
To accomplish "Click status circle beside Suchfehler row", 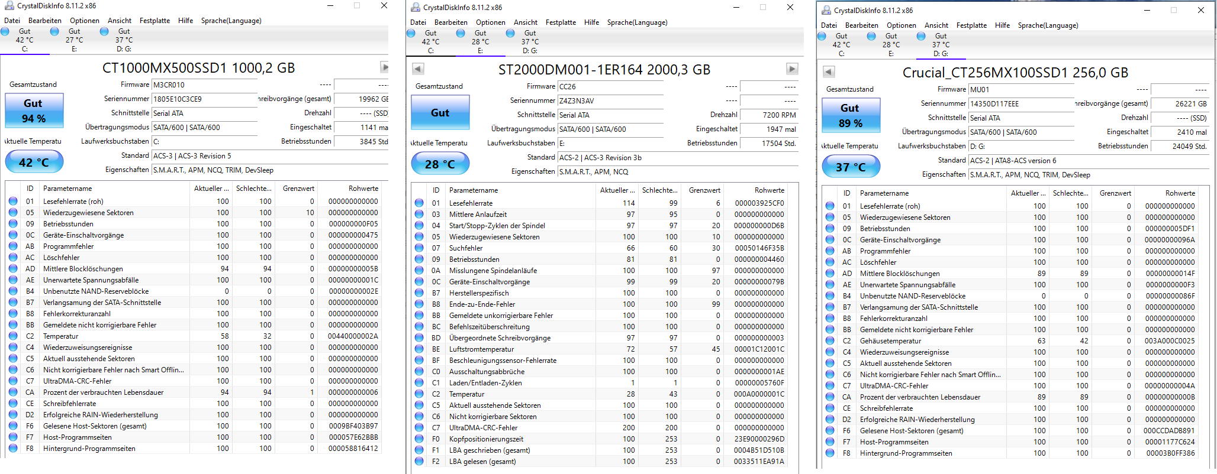I will click(419, 248).
